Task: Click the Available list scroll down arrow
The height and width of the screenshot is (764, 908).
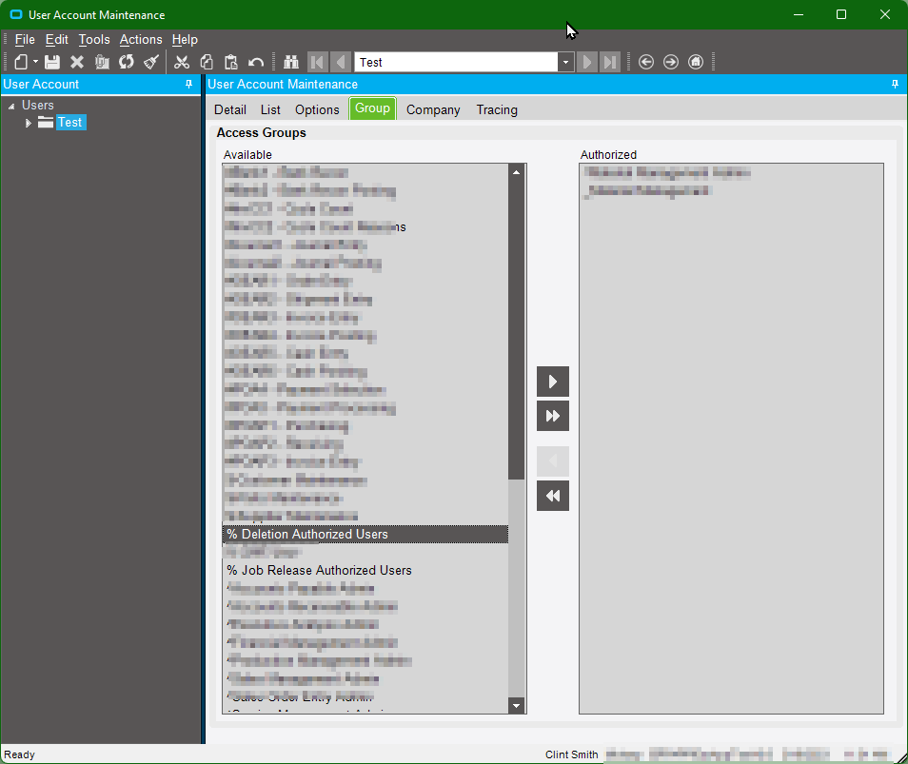Action: [x=516, y=705]
